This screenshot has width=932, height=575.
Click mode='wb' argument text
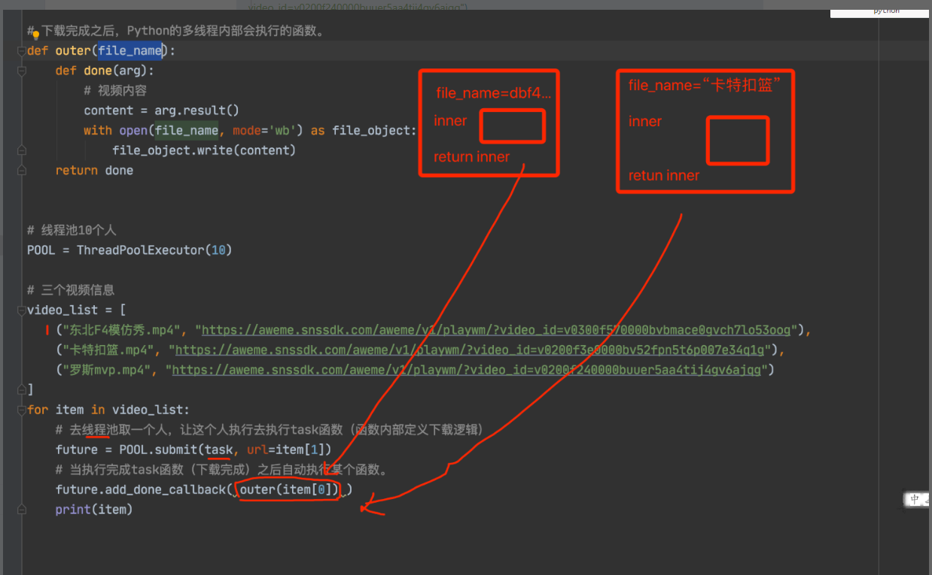tap(267, 131)
